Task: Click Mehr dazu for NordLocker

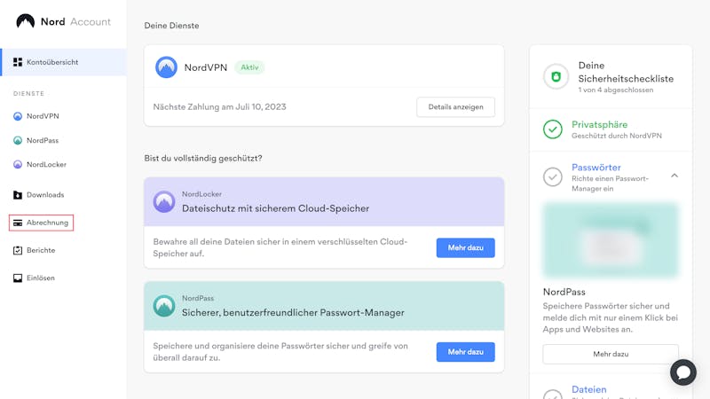Action: pyautogui.click(x=465, y=248)
